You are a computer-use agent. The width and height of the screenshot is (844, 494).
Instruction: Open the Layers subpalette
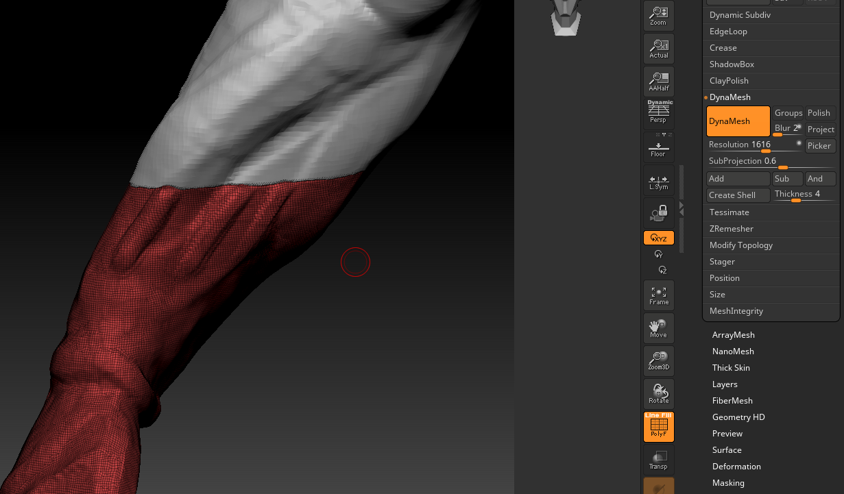(x=725, y=384)
